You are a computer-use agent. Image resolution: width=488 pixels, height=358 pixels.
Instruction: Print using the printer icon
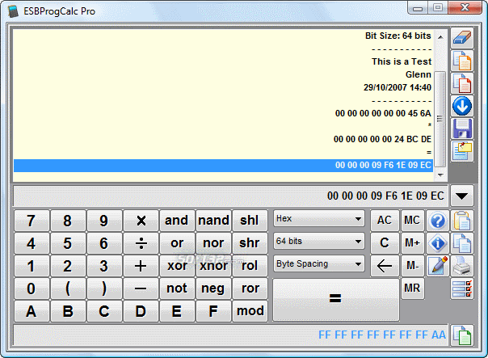[x=462, y=266]
